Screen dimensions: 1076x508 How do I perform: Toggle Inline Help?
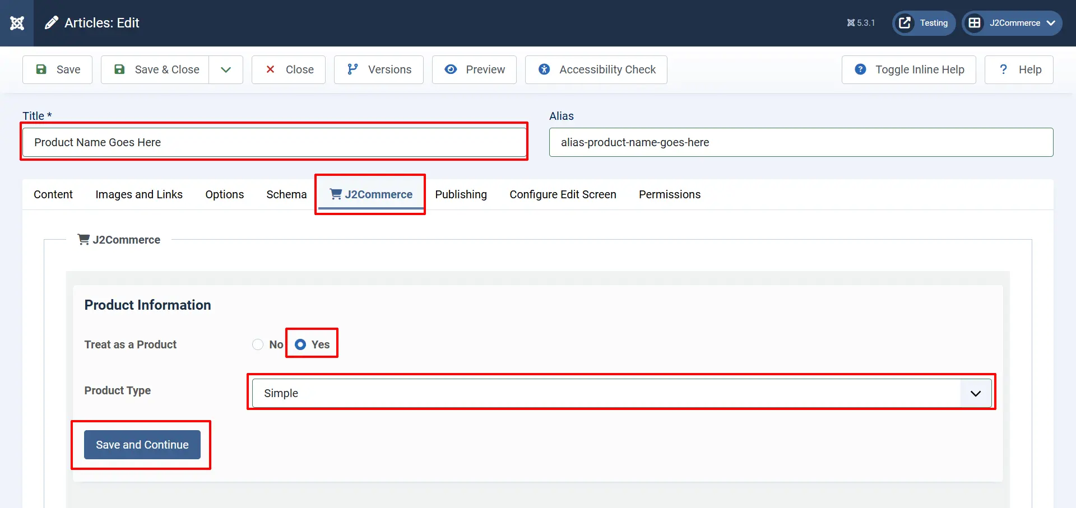[x=909, y=69]
